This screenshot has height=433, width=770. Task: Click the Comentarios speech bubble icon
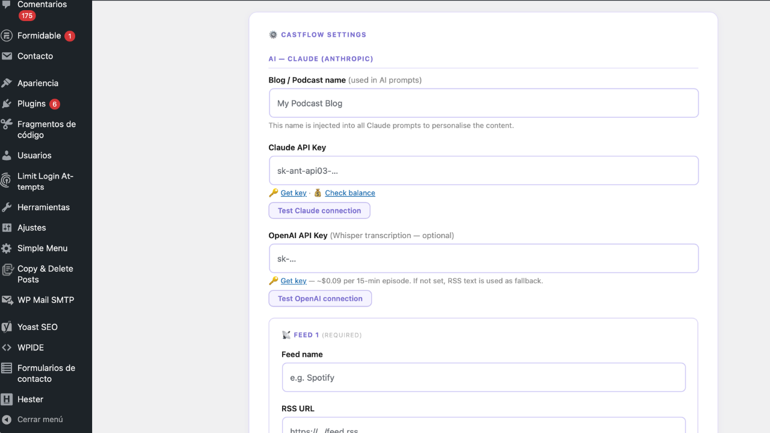coord(7,4)
